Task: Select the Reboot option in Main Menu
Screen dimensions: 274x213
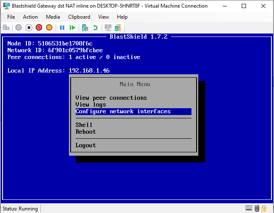Action: coord(86,132)
